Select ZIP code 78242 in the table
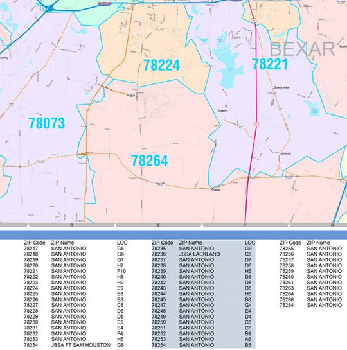The image size is (347, 350). 159,283
